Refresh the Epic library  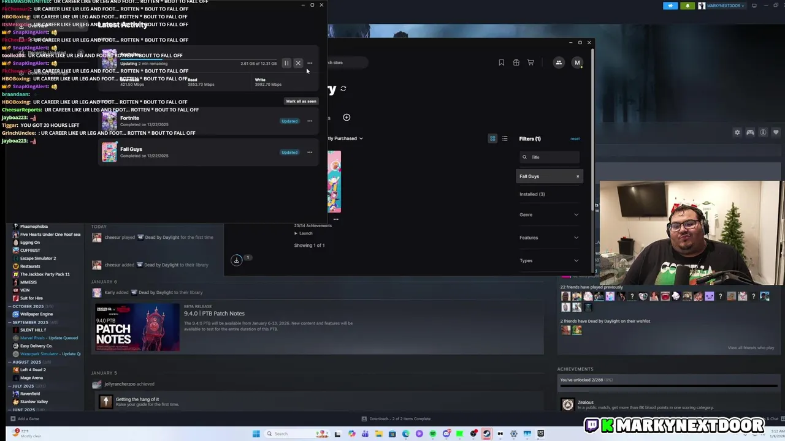(343, 89)
